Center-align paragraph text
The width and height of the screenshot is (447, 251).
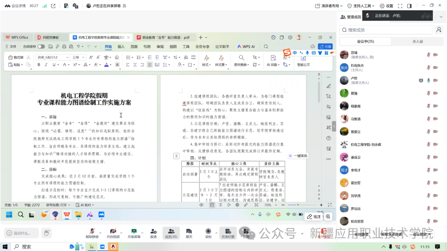pyautogui.click(x=135, y=65)
